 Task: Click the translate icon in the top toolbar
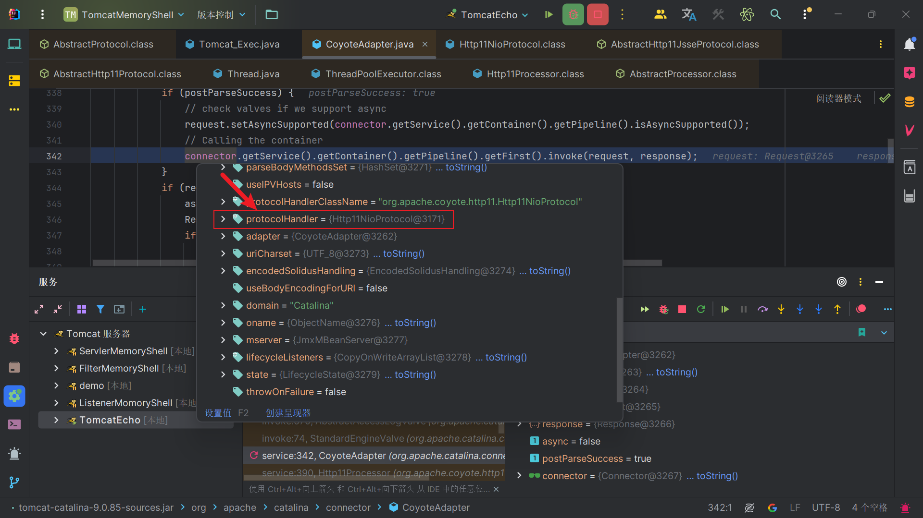(x=688, y=14)
